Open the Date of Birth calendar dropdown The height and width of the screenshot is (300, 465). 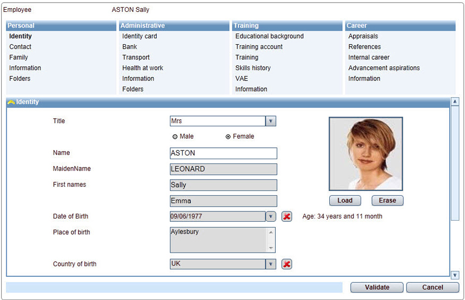270,216
